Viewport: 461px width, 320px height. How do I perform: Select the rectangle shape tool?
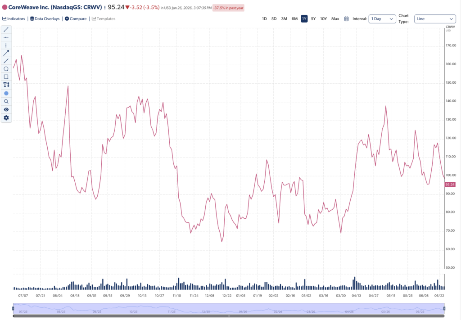pos(6,77)
